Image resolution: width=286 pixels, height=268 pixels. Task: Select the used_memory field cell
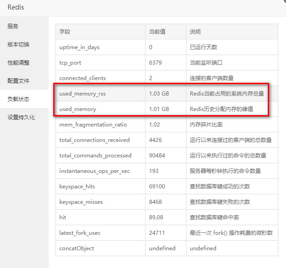tap(100, 109)
